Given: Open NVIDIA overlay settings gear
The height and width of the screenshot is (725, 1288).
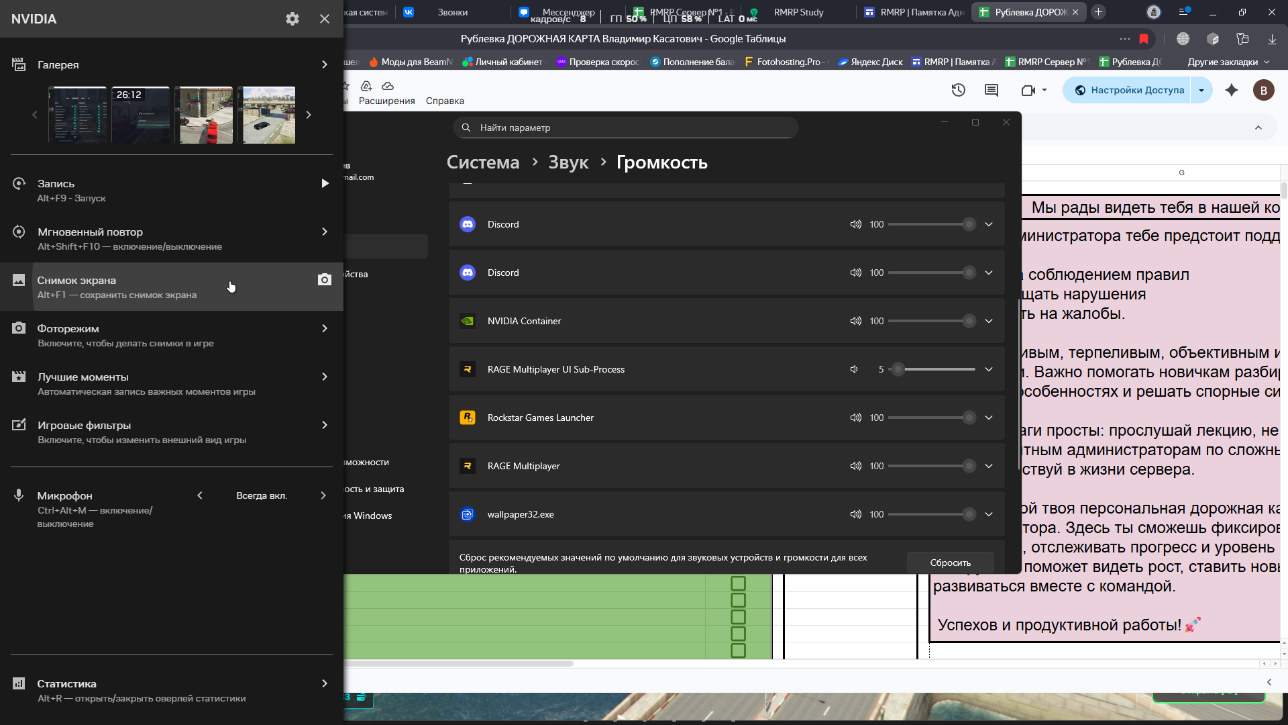Looking at the screenshot, I should (292, 19).
